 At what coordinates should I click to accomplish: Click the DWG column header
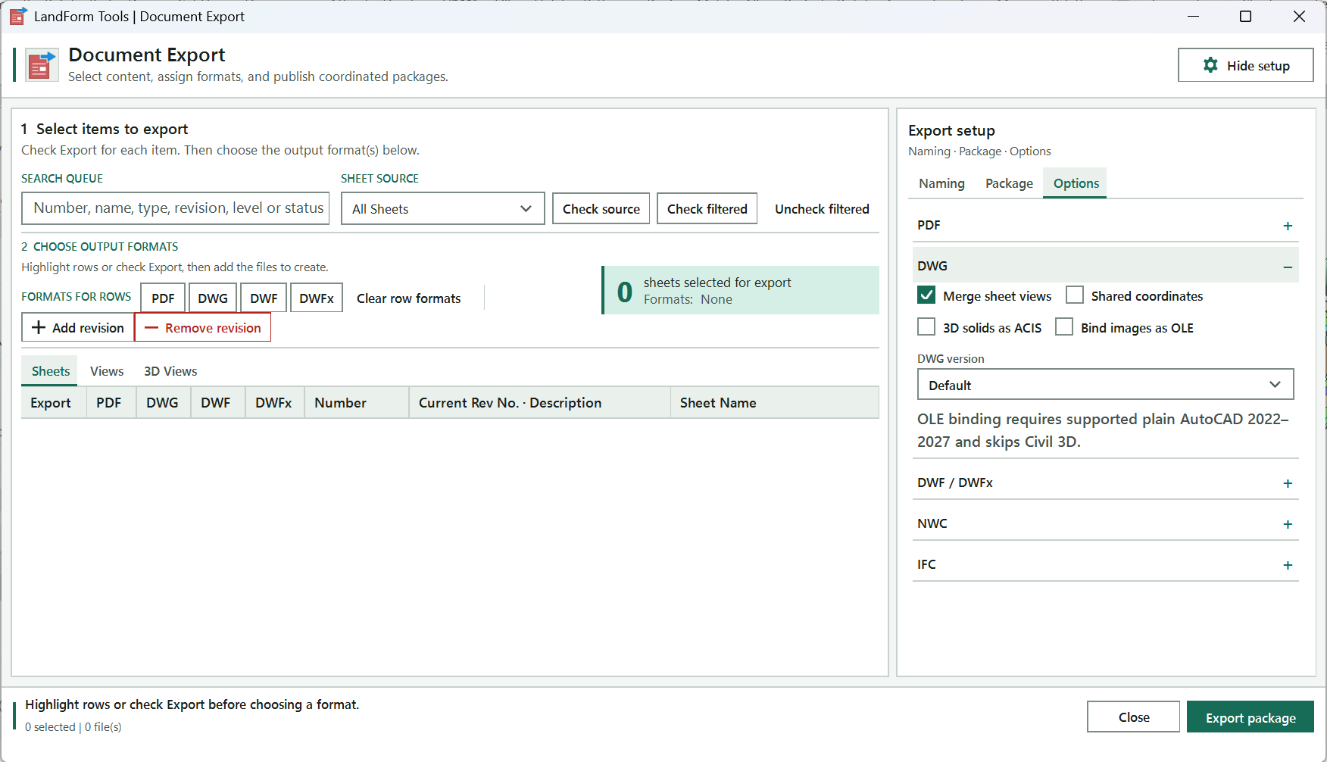(x=164, y=402)
